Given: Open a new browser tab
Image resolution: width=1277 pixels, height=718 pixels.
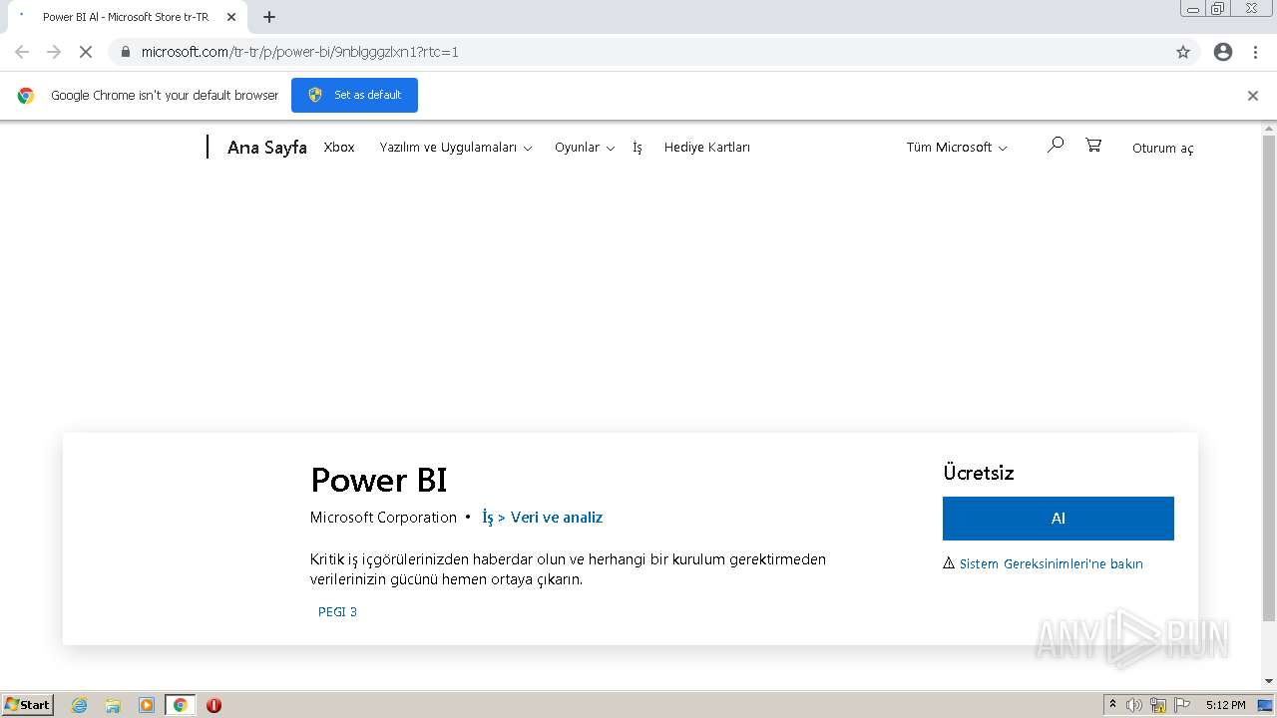Looking at the screenshot, I should 269,17.
